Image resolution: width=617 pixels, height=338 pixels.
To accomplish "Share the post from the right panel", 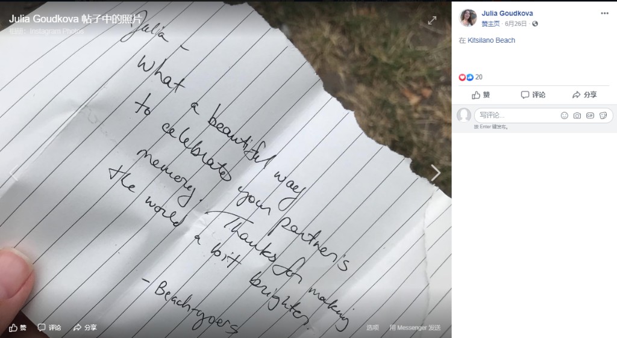I will pos(584,95).
